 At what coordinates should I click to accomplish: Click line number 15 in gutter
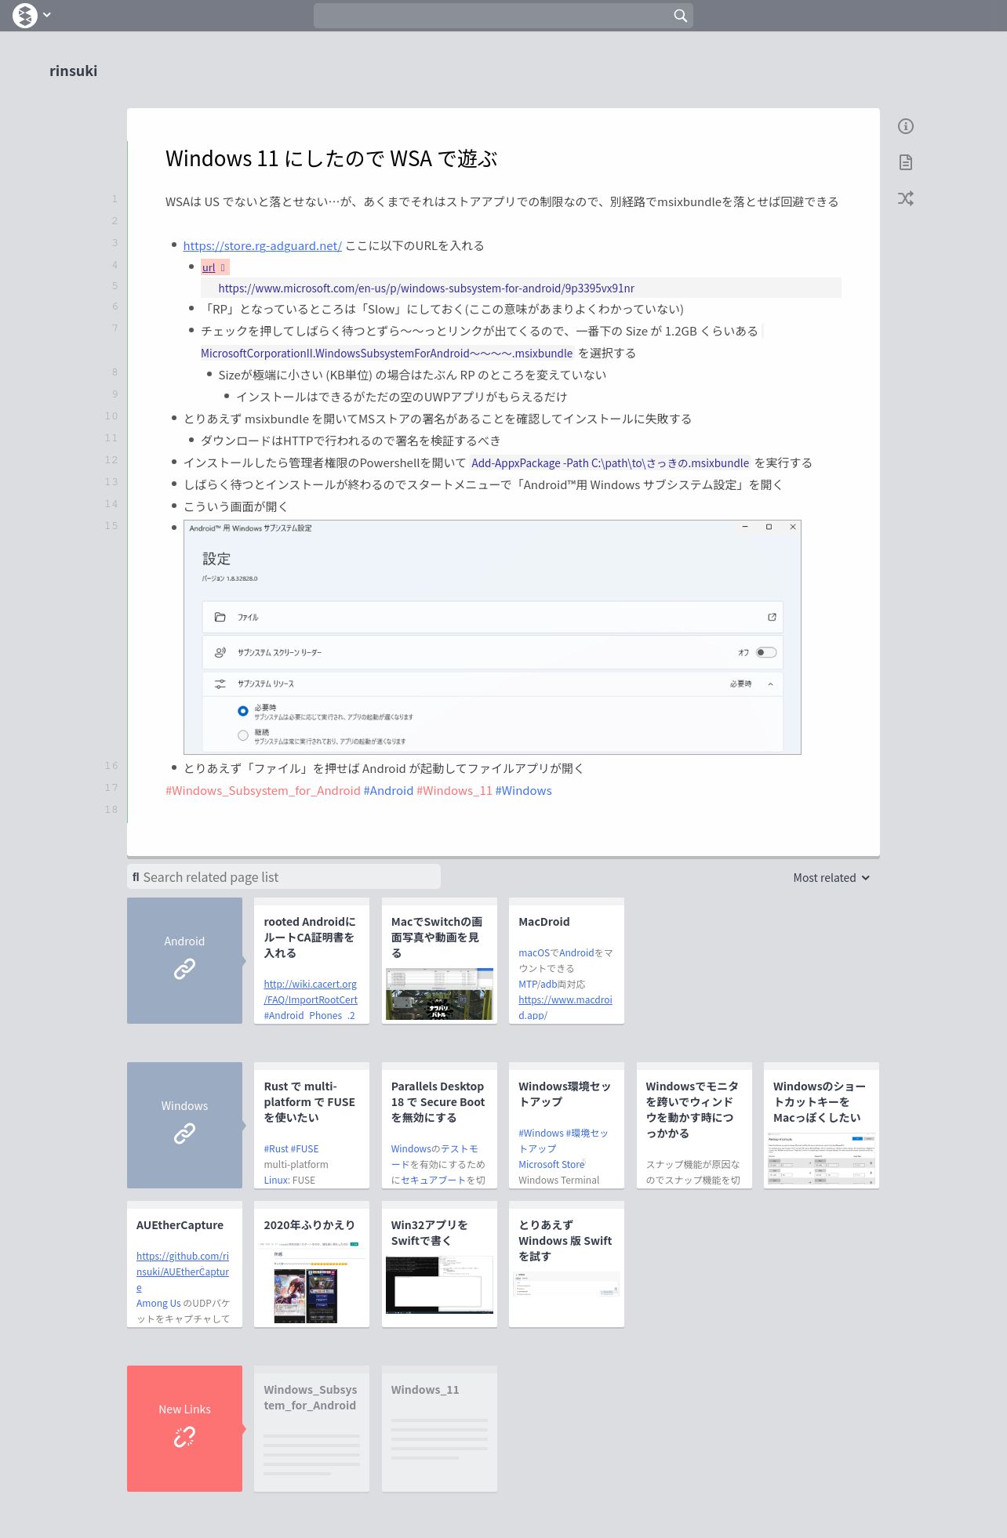[x=111, y=525]
